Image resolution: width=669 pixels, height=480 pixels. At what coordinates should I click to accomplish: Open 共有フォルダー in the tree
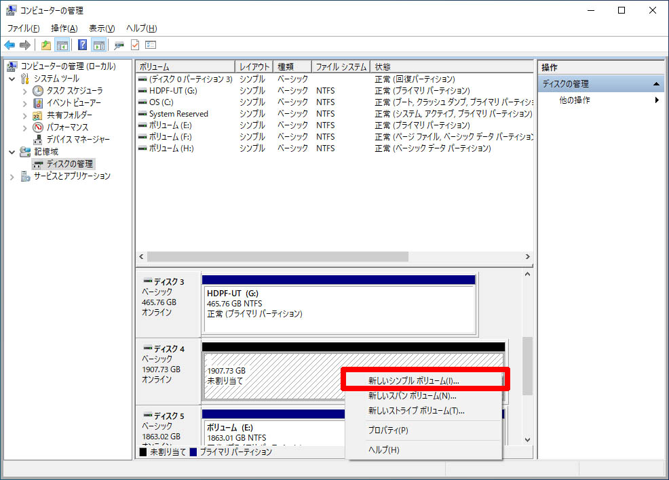pos(69,115)
